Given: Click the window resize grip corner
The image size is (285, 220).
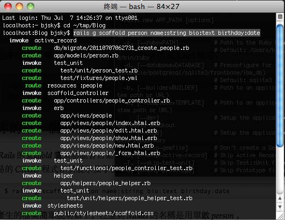Looking at the screenshot, I should (x=280, y=216).
